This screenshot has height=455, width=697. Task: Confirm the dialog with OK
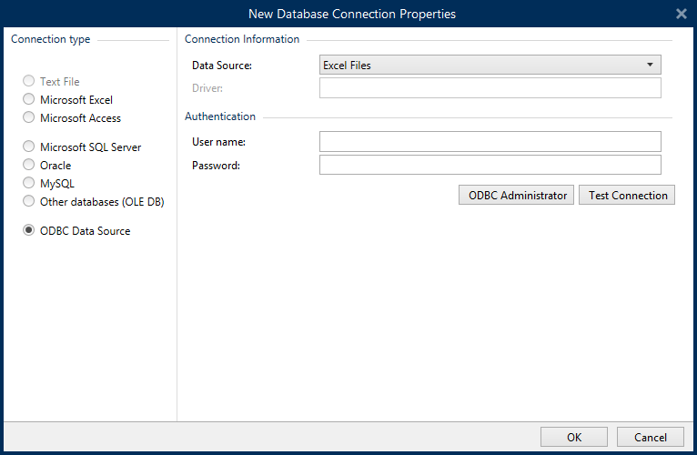click(x=573, y=438)
